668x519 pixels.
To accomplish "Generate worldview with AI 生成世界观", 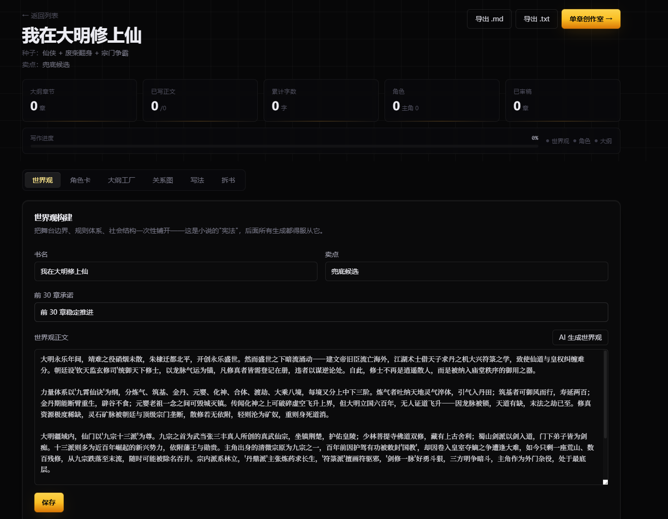I will (580, 337).
